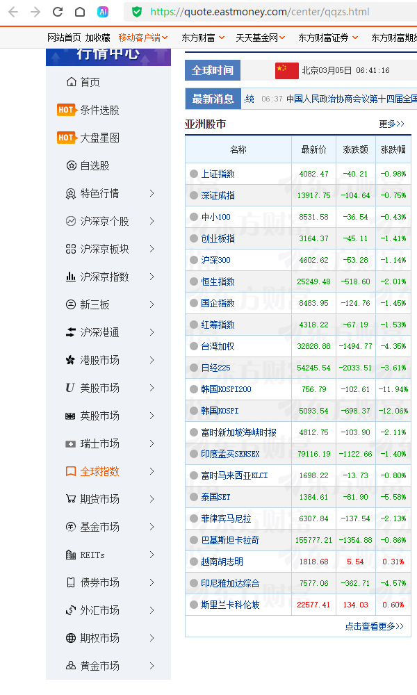Click the 沪深京板块 grid icon
417x695 pixels.
(71, 249)
